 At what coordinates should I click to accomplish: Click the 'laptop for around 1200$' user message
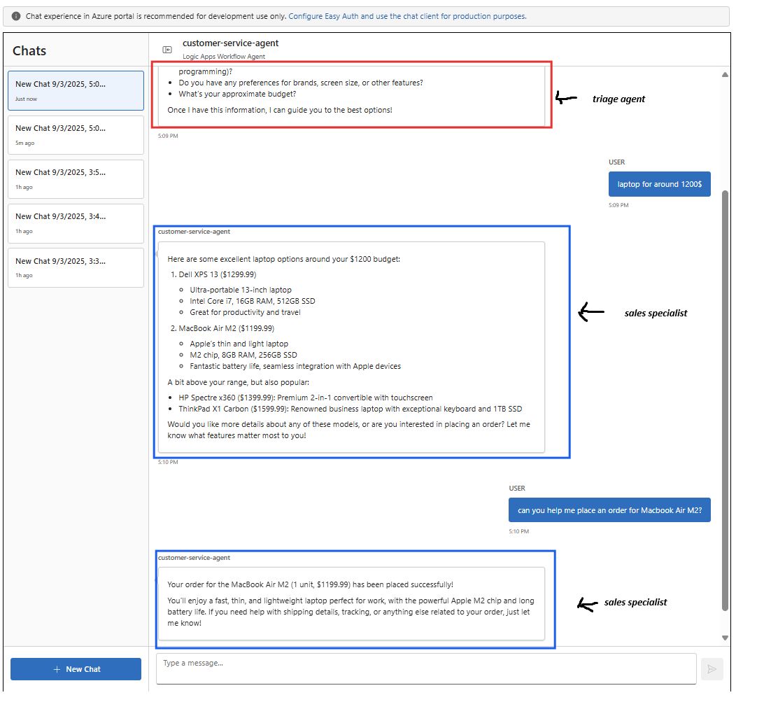tap(660, 184)
